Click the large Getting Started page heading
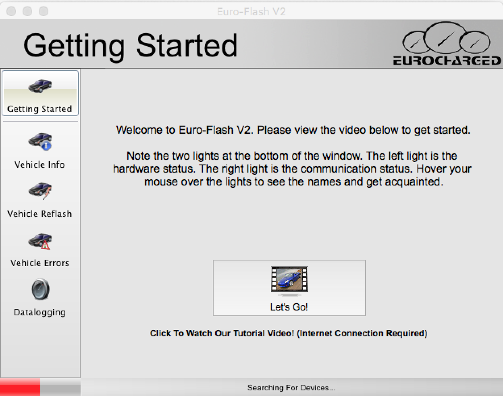Image resolution: width=503 pixels, height=396 pixels. 130,45
